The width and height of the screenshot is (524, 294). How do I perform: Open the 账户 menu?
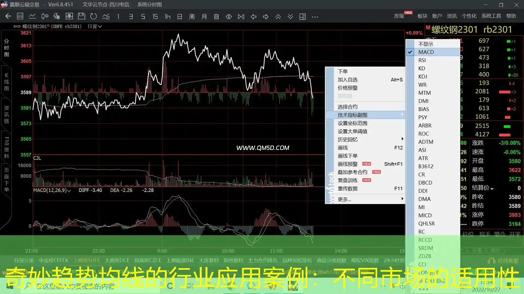tap(437, 16)
